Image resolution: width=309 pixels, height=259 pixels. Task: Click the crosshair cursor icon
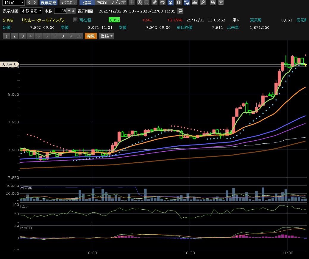pyautogui.click(x=132, y=3)
